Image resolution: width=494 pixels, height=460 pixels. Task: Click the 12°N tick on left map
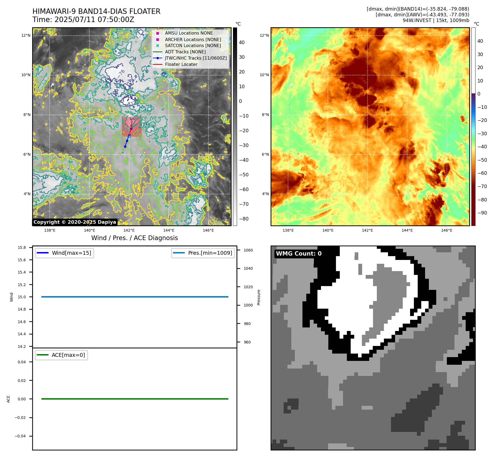coord(26,35)
